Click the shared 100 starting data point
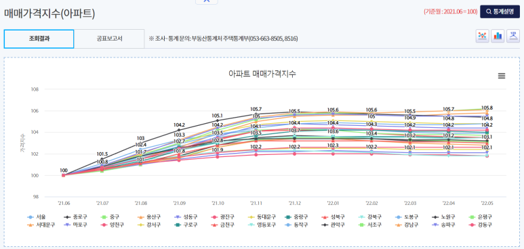This screenshot has width=524, height=249. (x=64, y=175)
